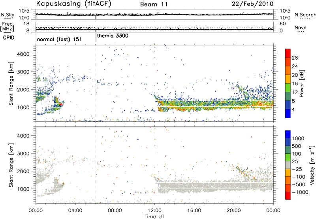Viewport: 316px width, 219px height.
Task: Click the red top of Power colorbar
Action: click(288, 53)
